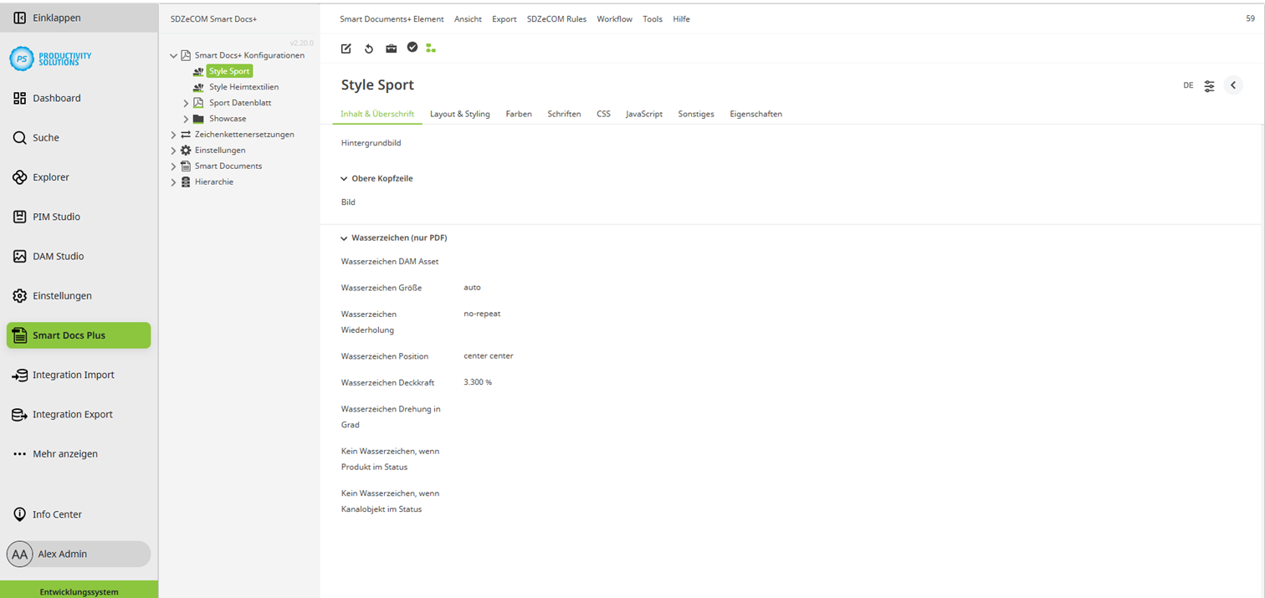Expand the Zeichenkettenersetzungen tree node
1265x598 pixels.
click(x=173, y=134)
